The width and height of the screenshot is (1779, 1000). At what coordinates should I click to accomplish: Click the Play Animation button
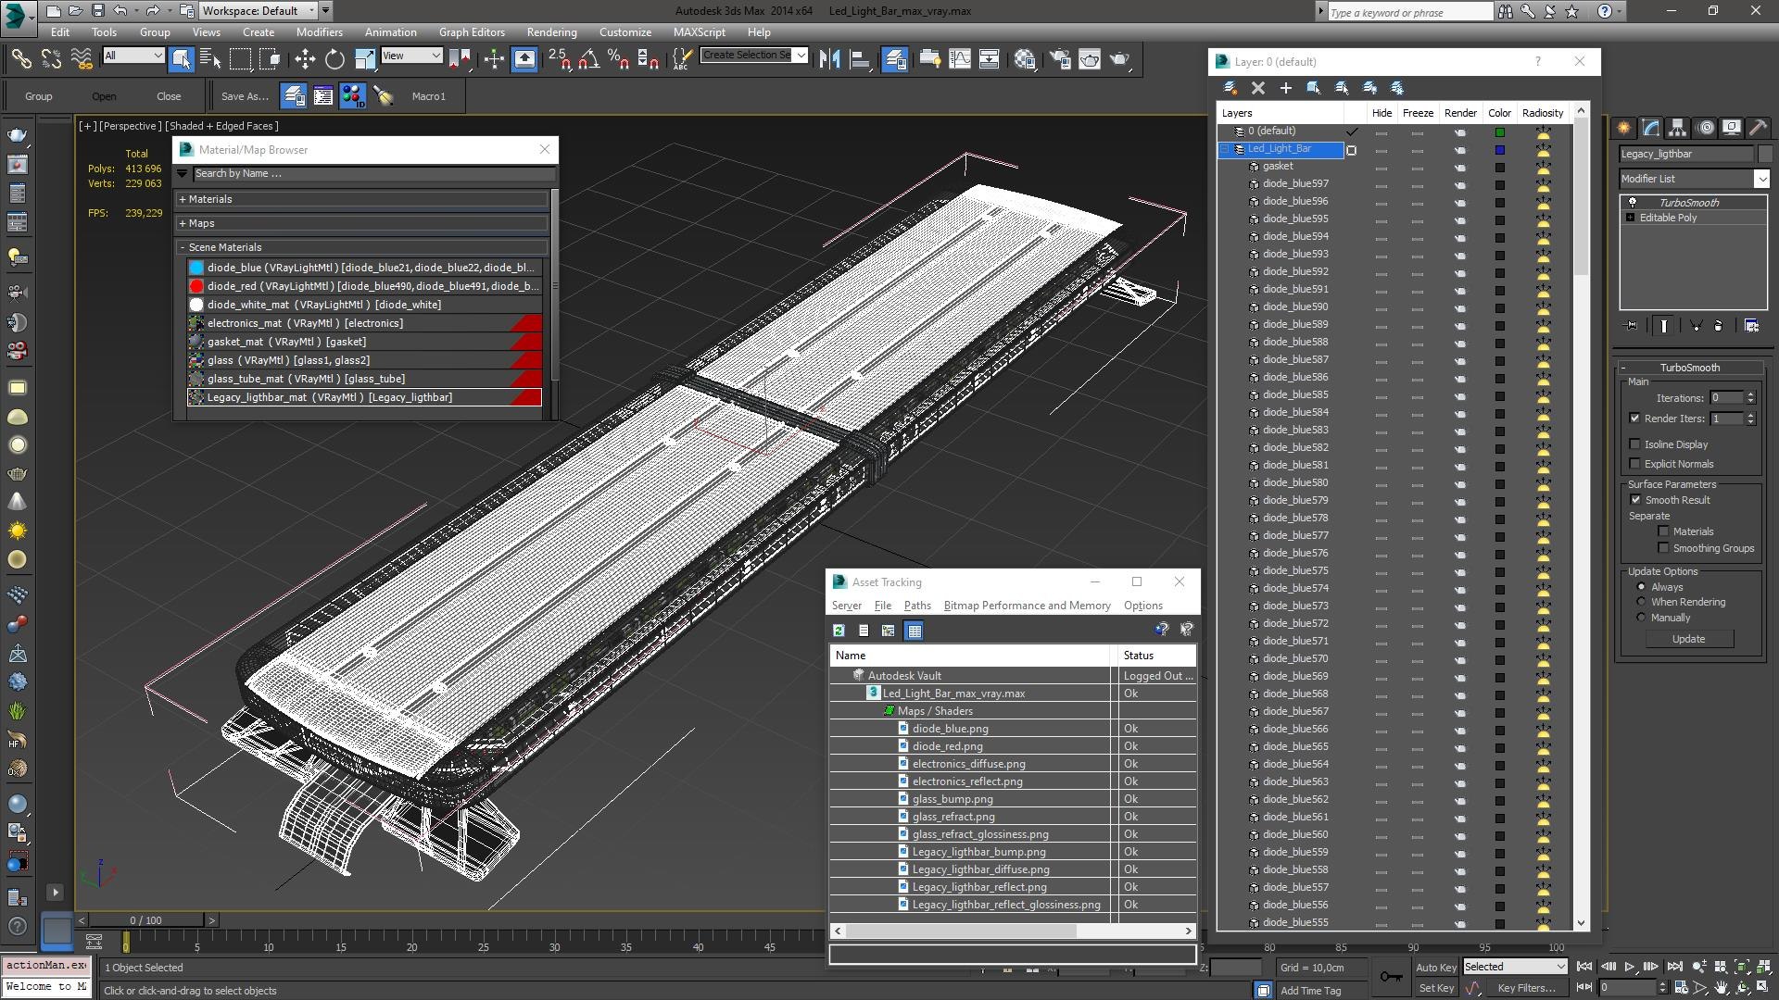pyautogui.click(x=1629, y=967)
